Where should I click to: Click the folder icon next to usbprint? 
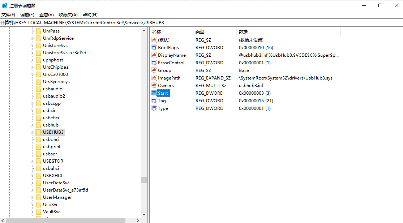click(x=38, y=146)
